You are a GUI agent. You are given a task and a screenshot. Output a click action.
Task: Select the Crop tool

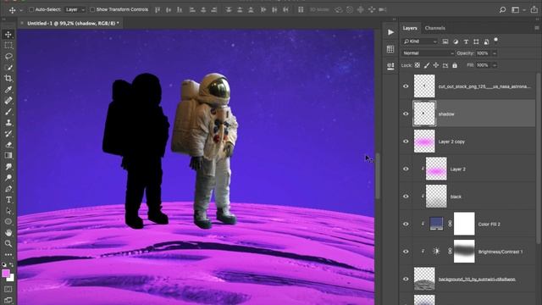8,79
